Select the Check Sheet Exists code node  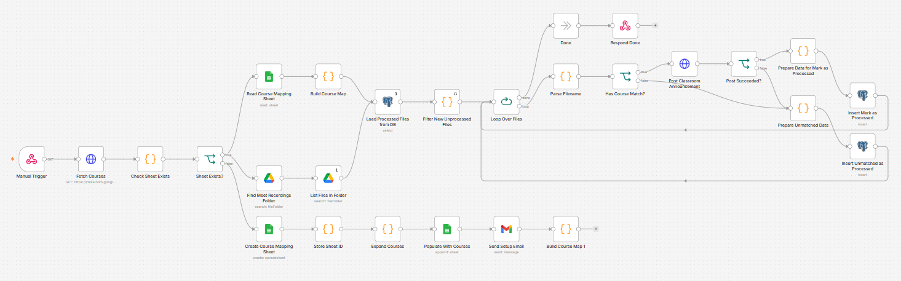click(x=150, y=159)
